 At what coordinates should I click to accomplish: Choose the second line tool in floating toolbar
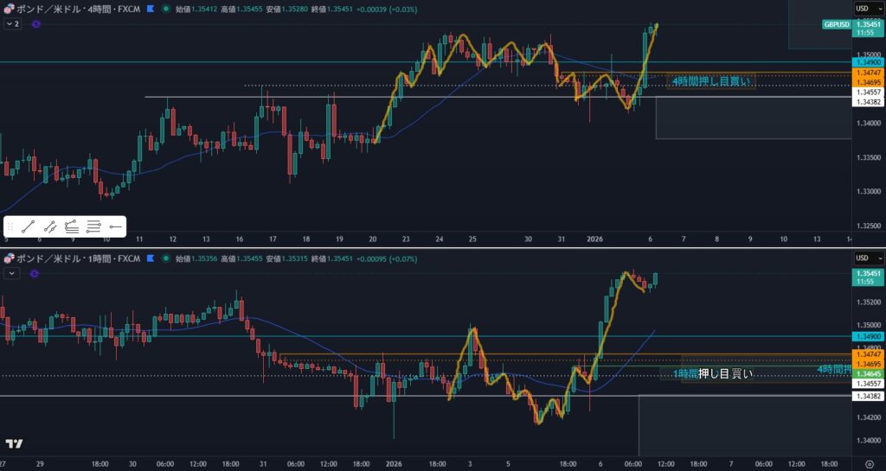click(x=50, y=226)
